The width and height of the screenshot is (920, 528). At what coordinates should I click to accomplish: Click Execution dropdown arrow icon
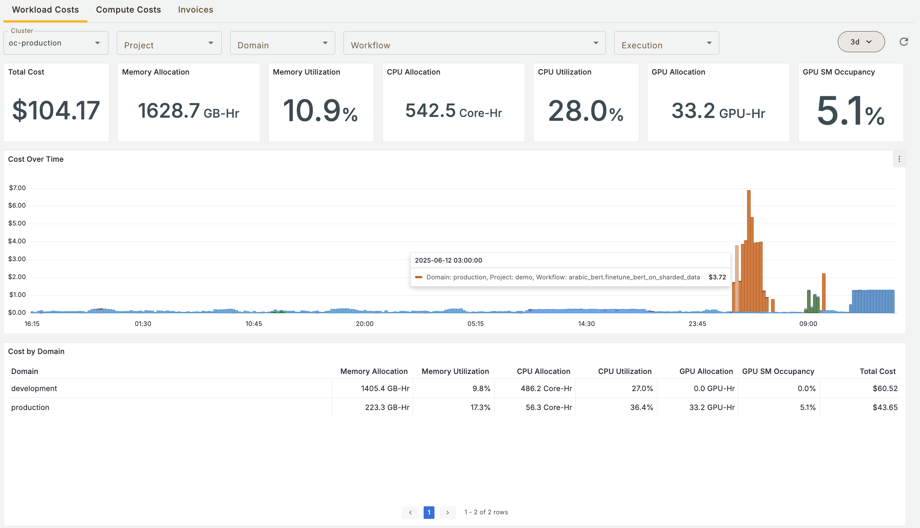pos(709,43)
